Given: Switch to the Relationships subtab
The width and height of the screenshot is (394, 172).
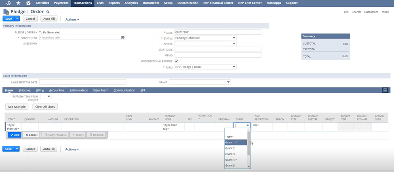Looking at the screenshot, I should [79, 90].
